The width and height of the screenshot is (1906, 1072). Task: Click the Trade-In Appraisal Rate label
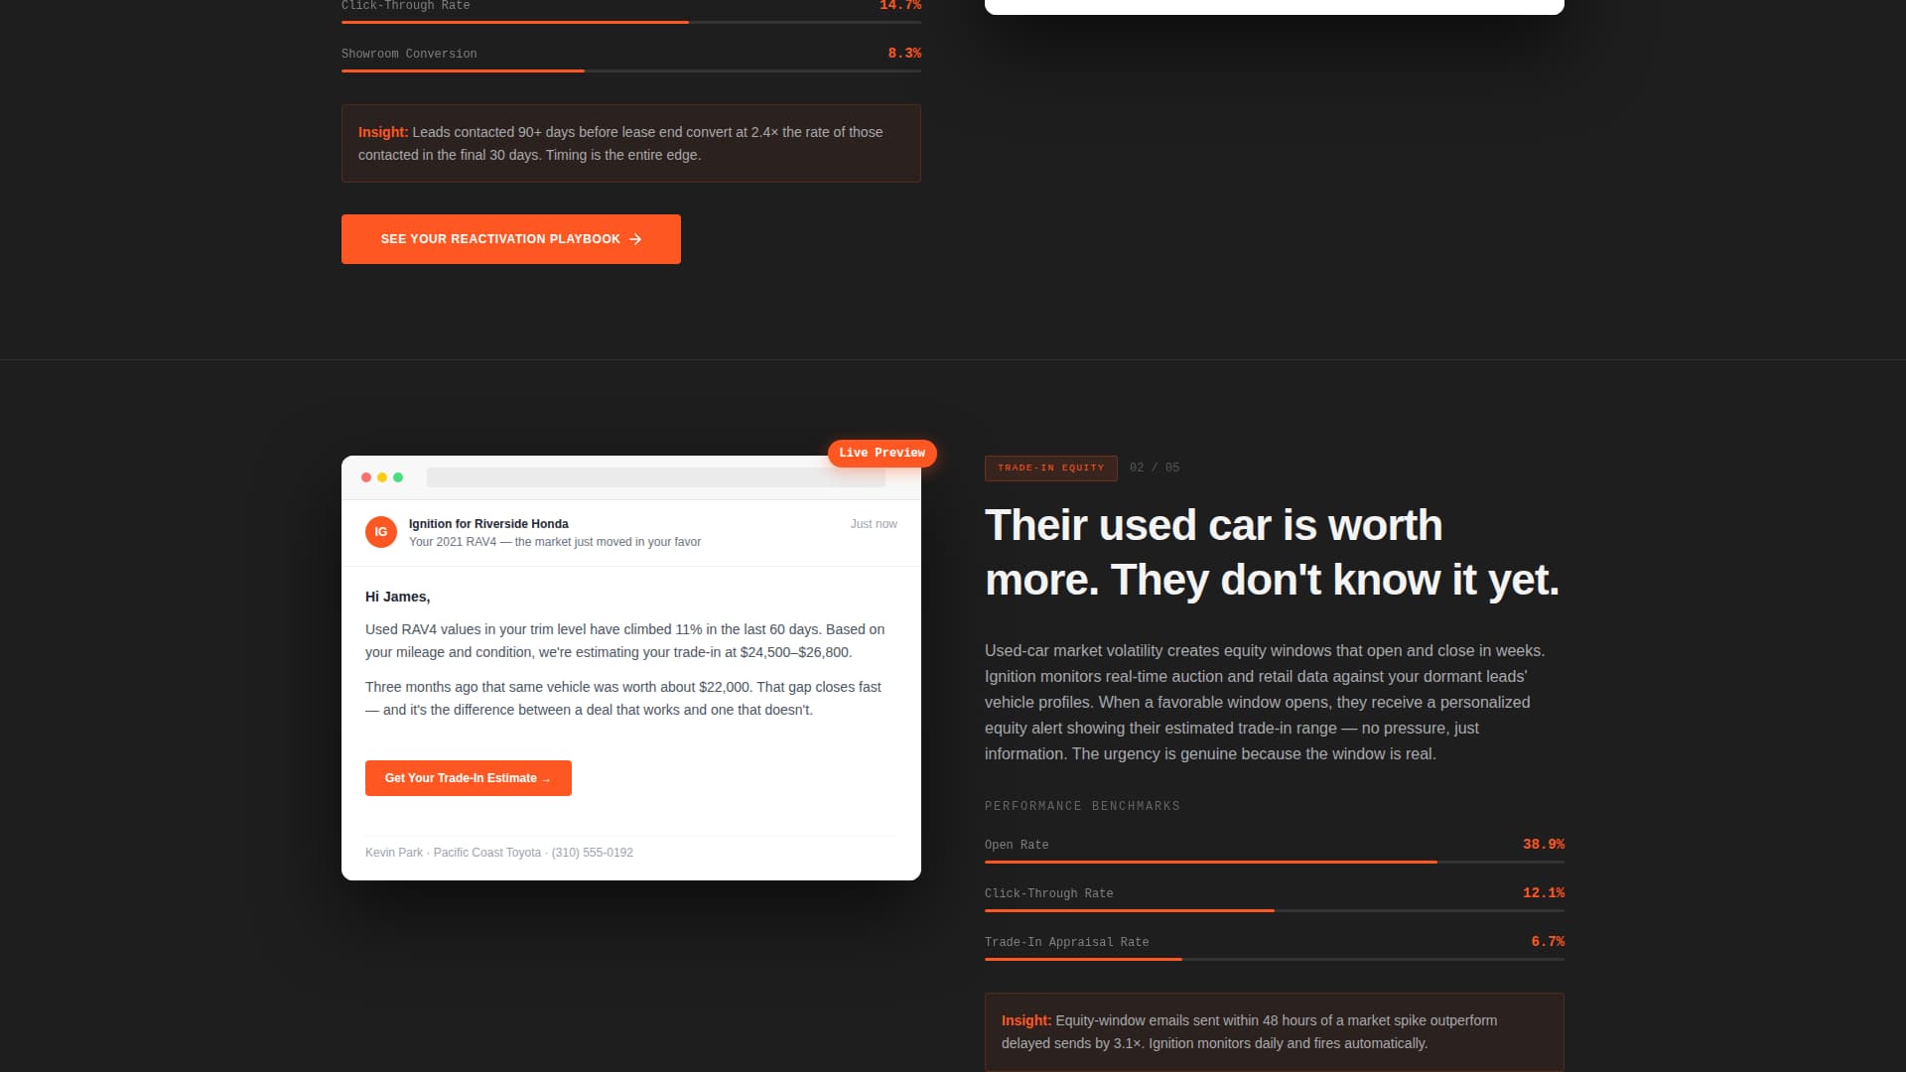(1066, 942)
